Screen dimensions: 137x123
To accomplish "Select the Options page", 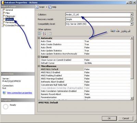I will (9, 19).
